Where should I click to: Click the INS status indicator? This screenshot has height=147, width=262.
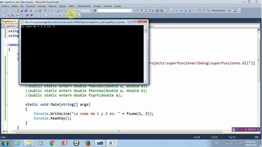coord(257,137)
